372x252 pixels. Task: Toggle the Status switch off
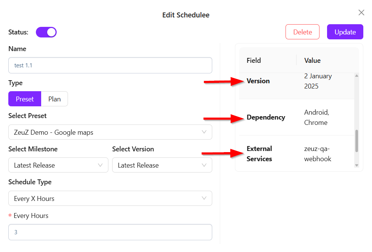[46, 32]
